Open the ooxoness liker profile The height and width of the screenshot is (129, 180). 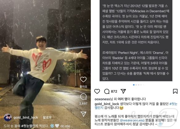[102, 99]
